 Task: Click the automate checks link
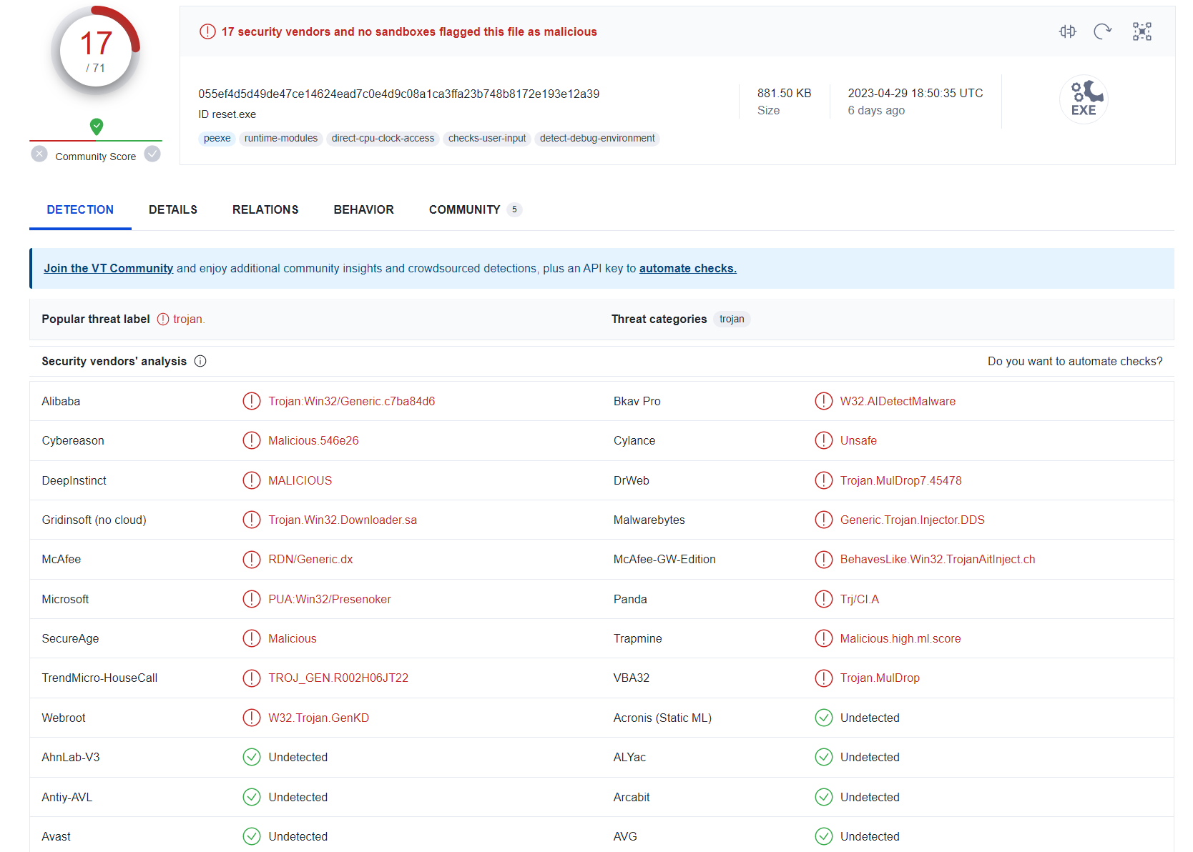click(687, 268)
